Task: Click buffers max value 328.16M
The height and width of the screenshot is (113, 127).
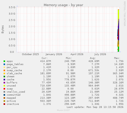Action: point(118,83)
